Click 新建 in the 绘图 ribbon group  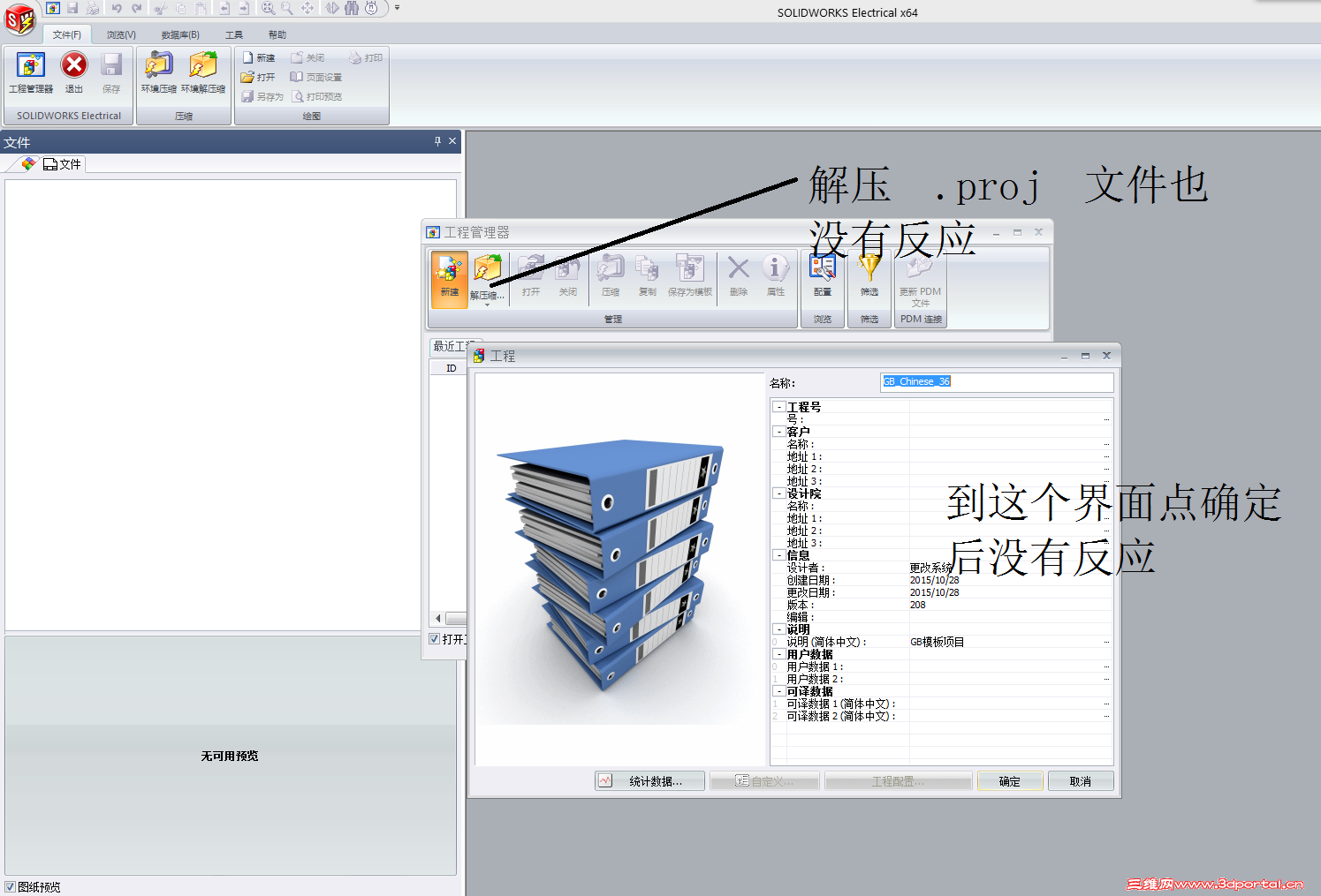pyautogui.click(x=259, y=58)
